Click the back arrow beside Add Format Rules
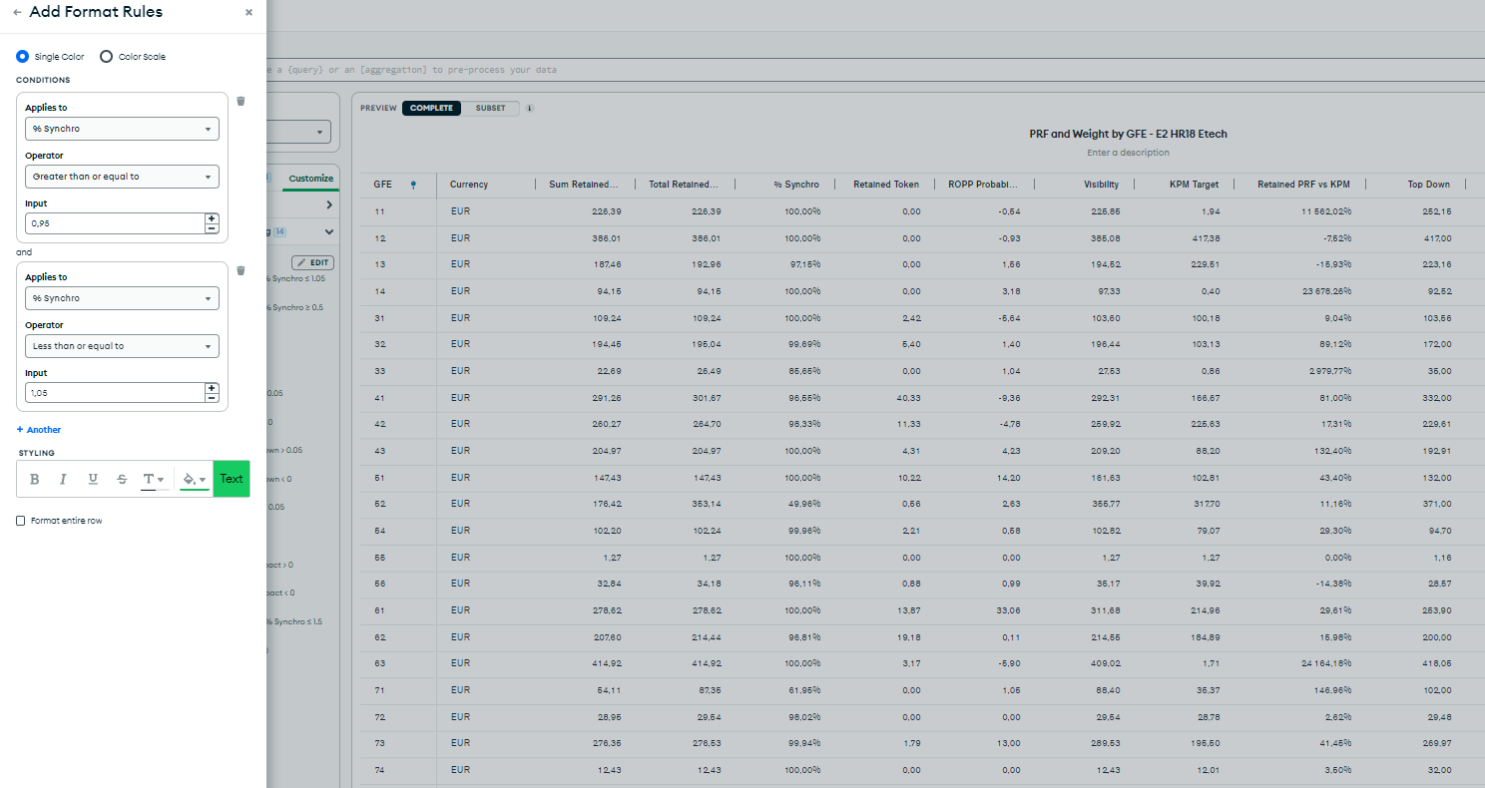The image size is (1485, 788). click(17, 13)
